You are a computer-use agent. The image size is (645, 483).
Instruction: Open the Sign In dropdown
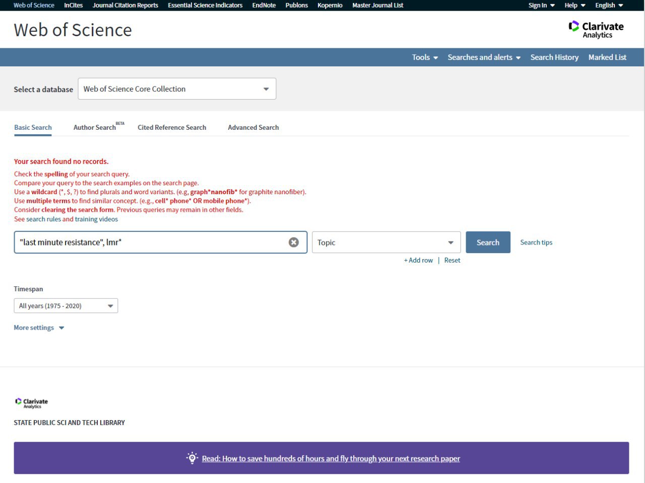(x=542, y=5)
